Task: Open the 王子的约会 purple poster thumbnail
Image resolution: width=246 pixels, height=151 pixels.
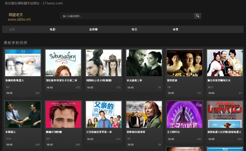Action: pyautogui.click(x=184, y=114)
